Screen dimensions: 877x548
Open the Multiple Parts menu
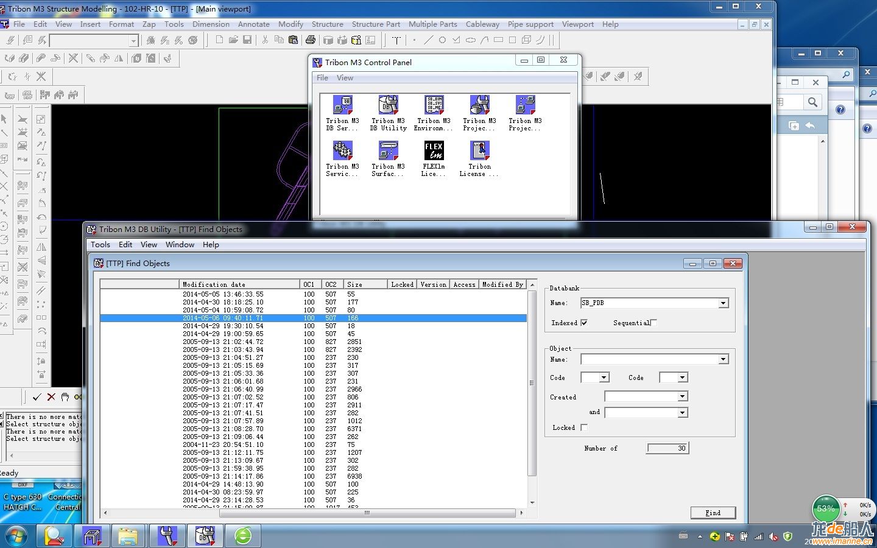coord(432,24)
